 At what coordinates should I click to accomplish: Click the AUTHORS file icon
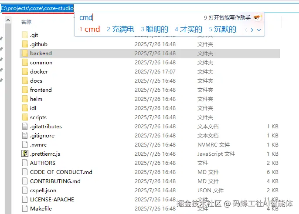click(x=25, y=163)
